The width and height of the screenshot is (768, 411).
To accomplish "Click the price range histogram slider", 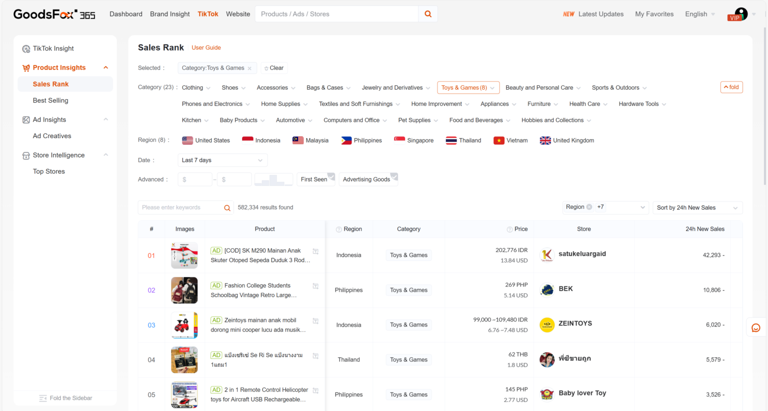I will click(273, 179).
